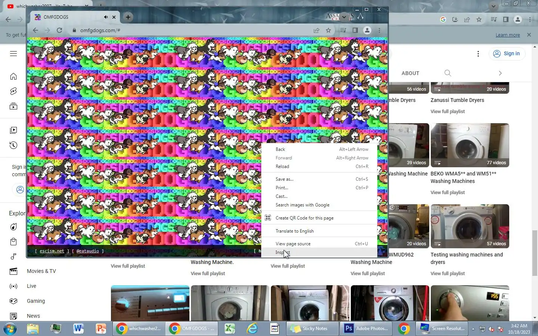Select Cast... in context menu
538x336 pixels.
(x=319, y=196)
